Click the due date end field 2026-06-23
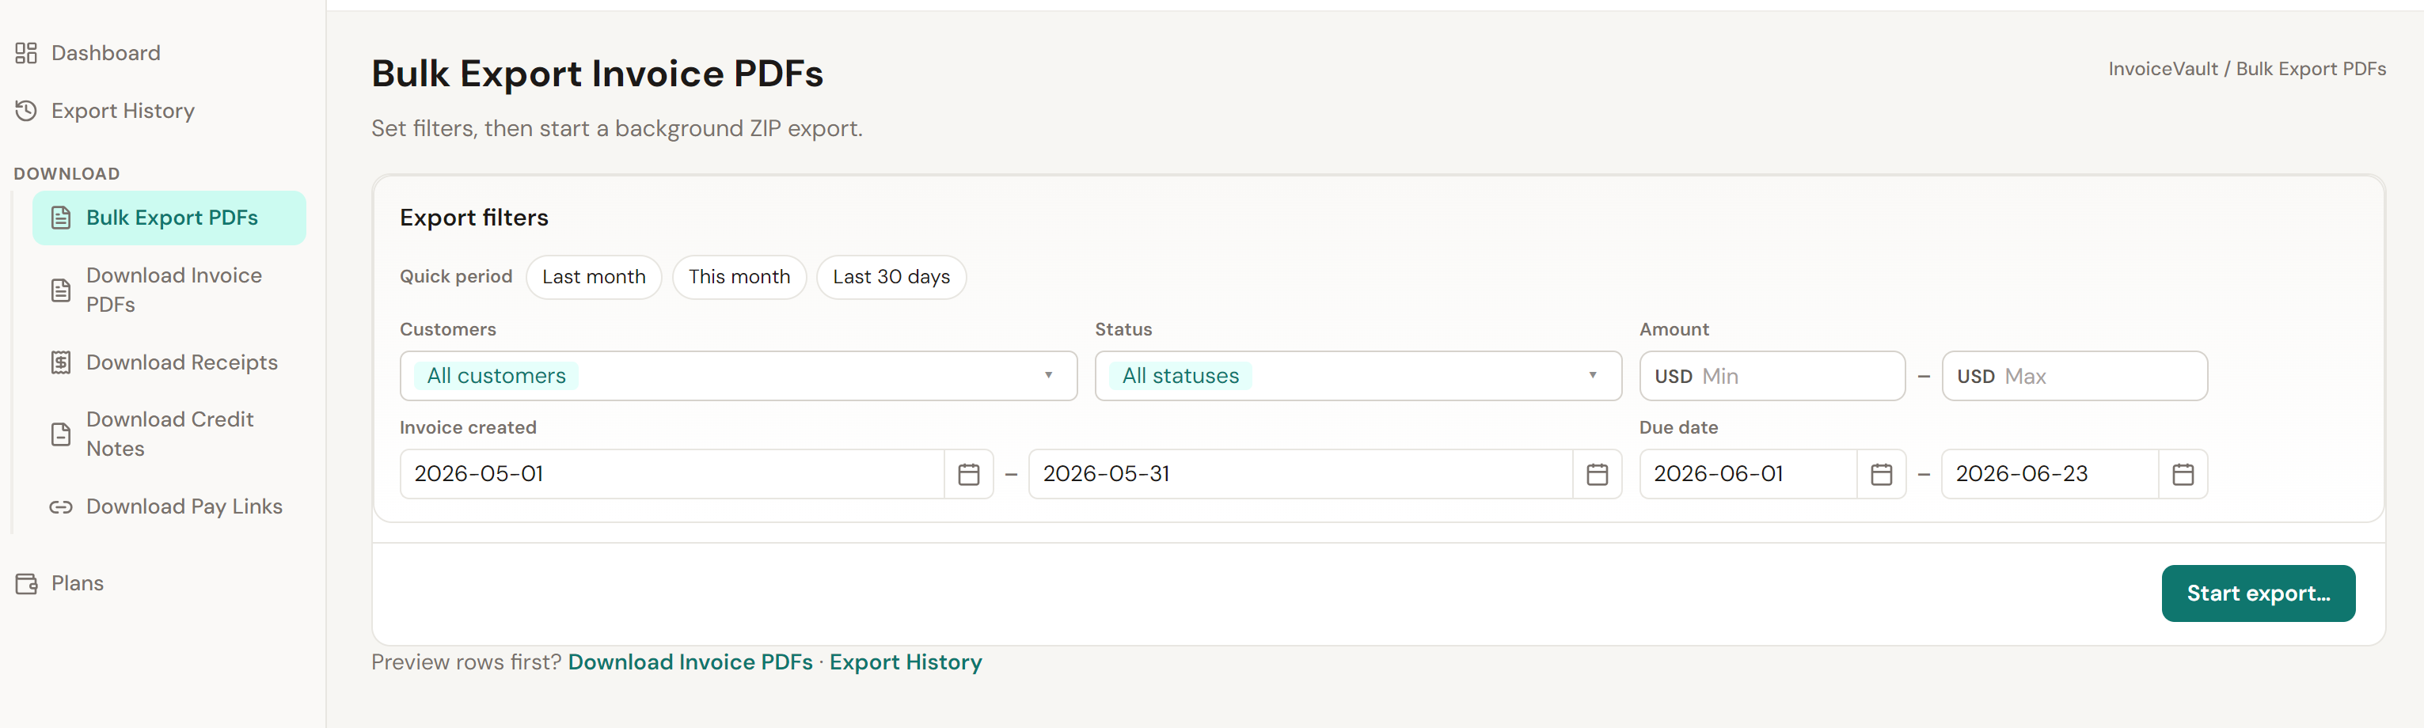The width and height of the screenshot is (2424, 728). tap(2050, 474)
